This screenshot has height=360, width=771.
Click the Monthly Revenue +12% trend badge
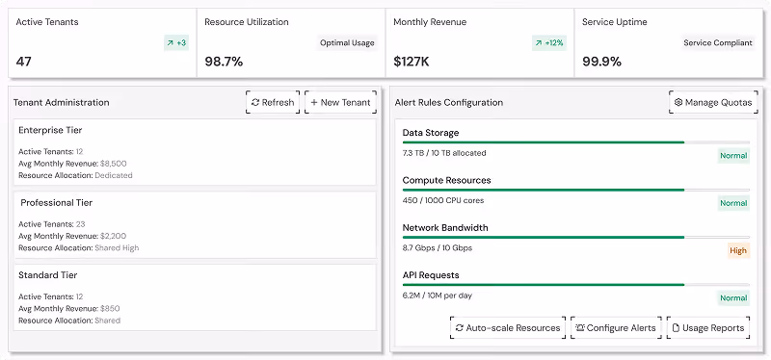[549, 43]
